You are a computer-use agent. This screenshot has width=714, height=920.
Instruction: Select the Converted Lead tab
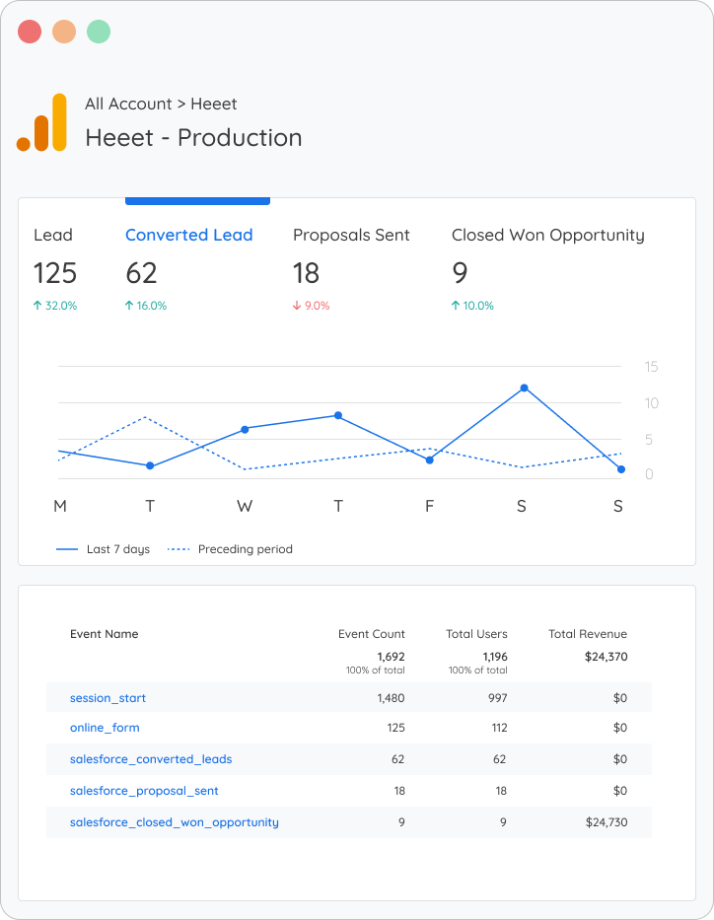point(188,235)
